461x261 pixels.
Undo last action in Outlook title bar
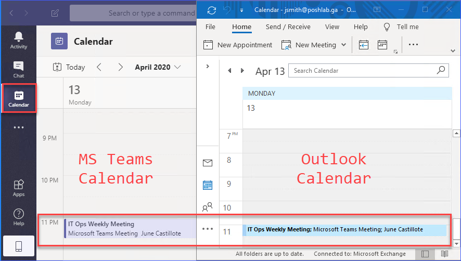point(227,10)
